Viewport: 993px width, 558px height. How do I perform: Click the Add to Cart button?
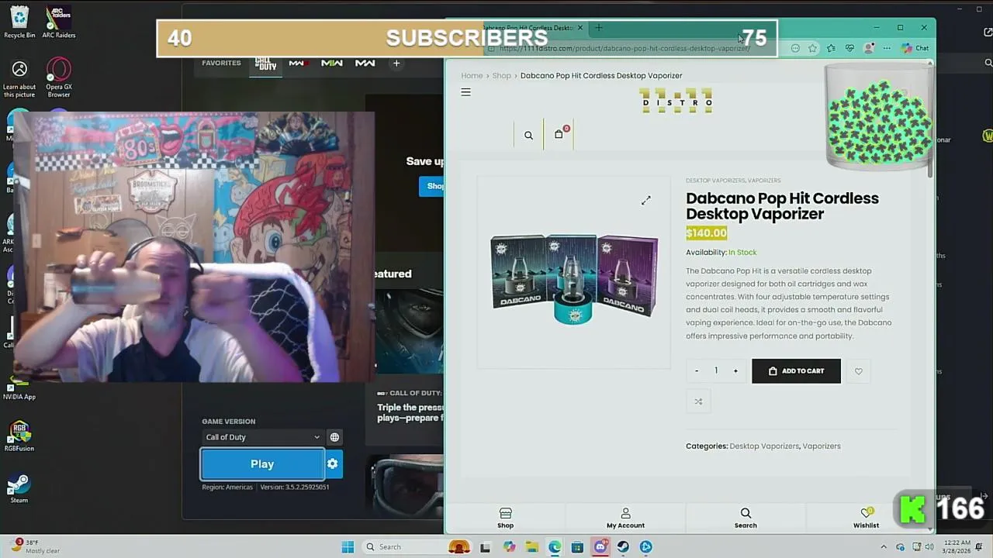click(796, 371)
